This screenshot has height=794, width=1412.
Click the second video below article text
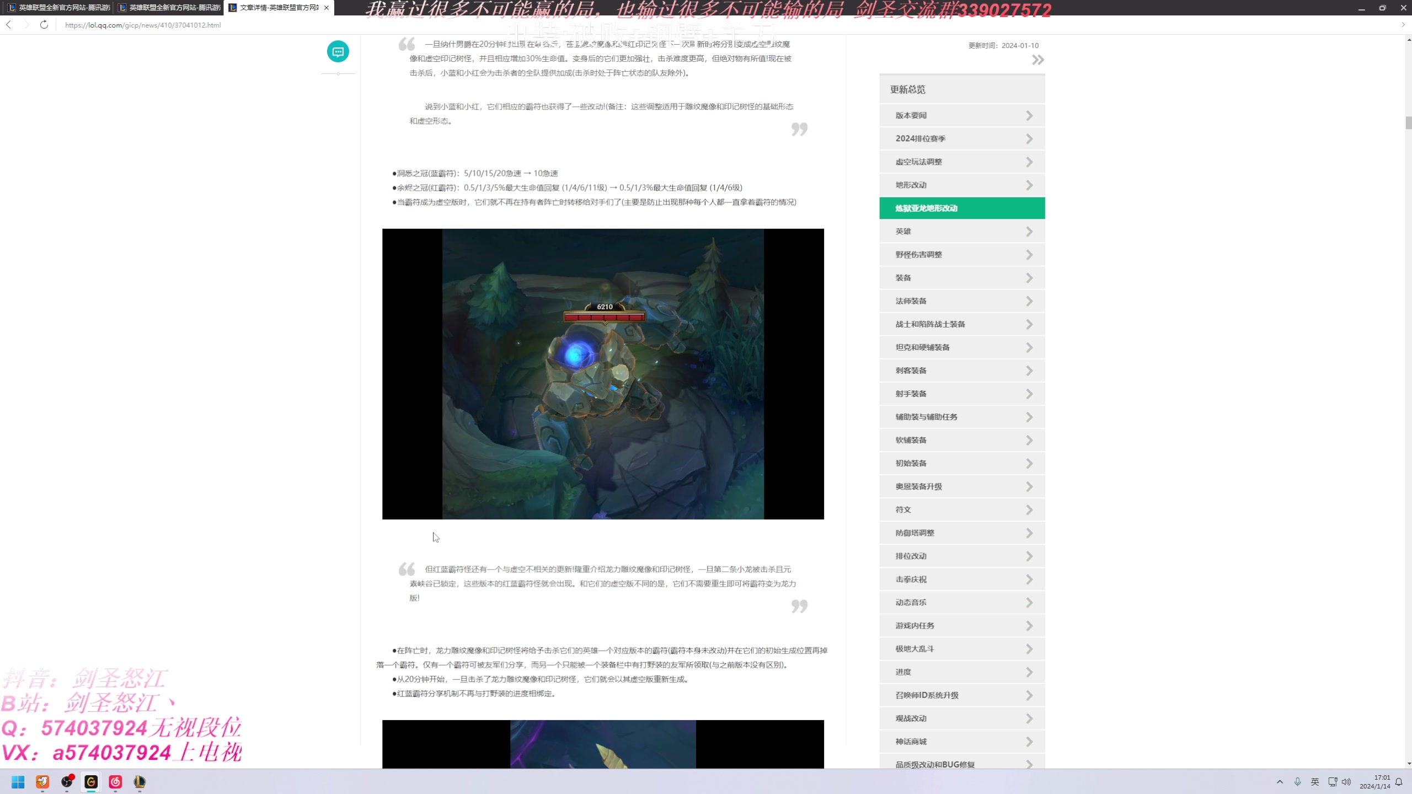coord(603,744)
